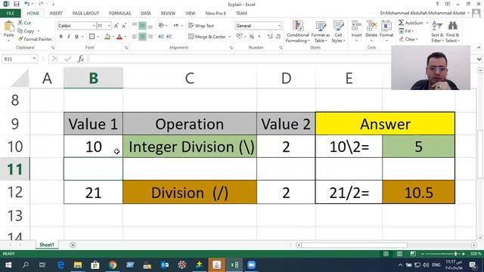Open Format as Table gallery
The image size is (484, 272).
coord(321,32)
